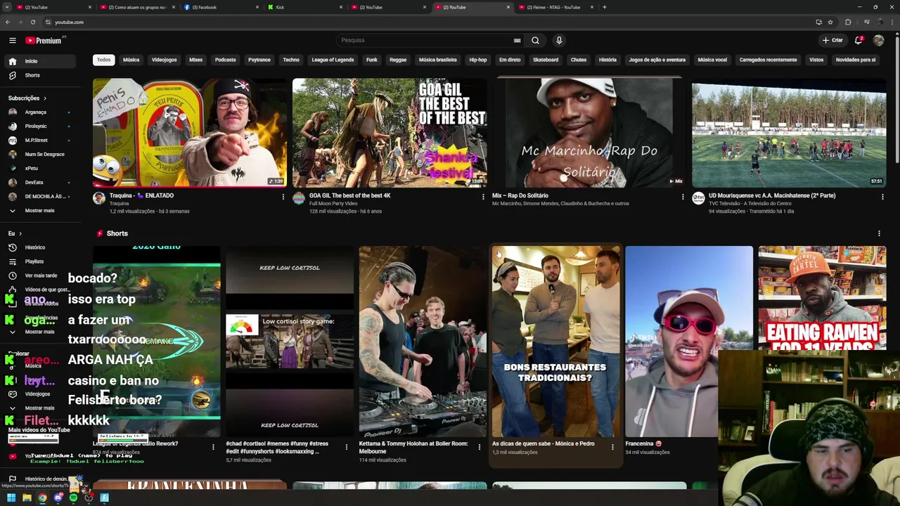Screen dimensions: 900x506
Task: Open Mc Marcinho Rap Do Solitário mix
Action: pos(589,133)
